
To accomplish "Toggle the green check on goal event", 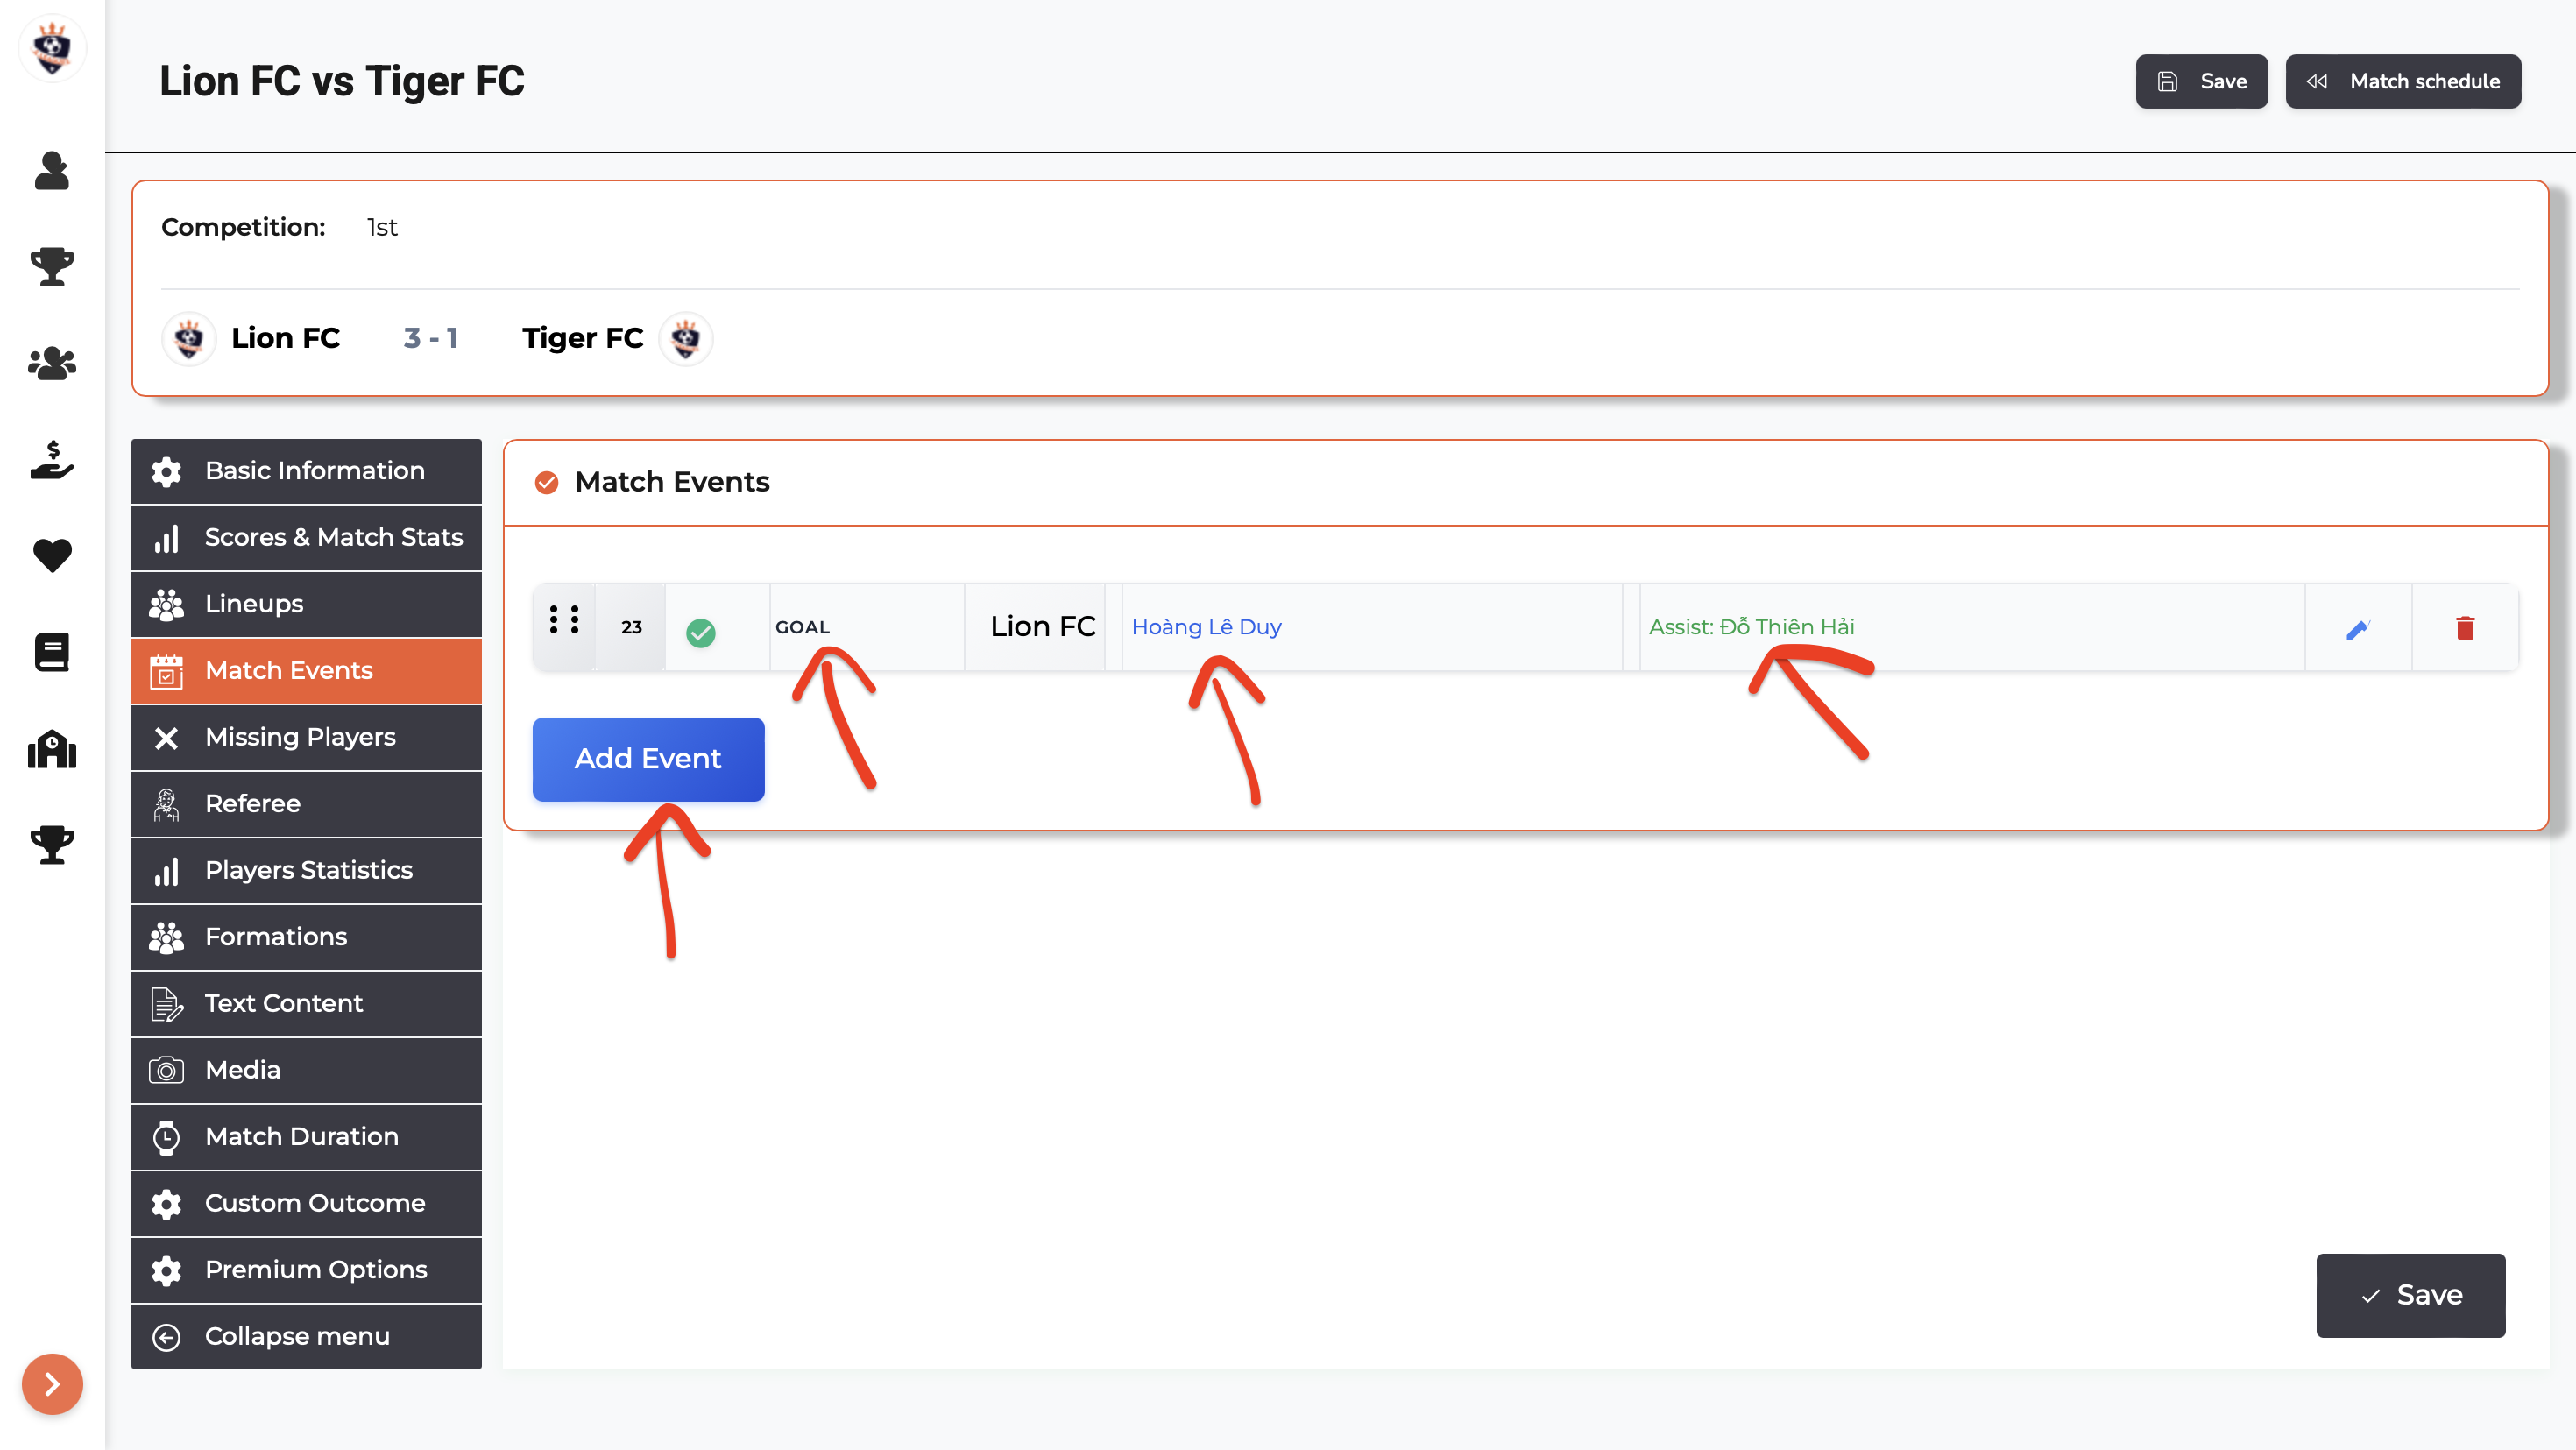I will pos(700,632).
